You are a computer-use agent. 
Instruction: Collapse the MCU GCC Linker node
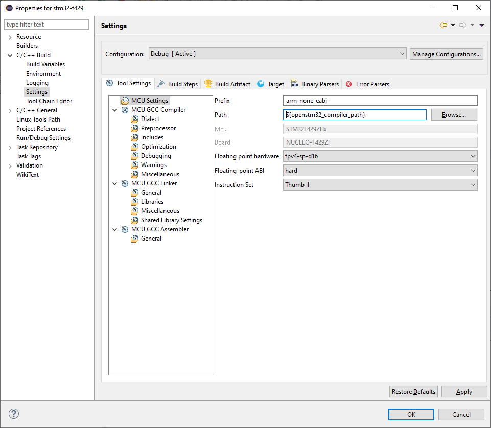[x=115, y=183]
